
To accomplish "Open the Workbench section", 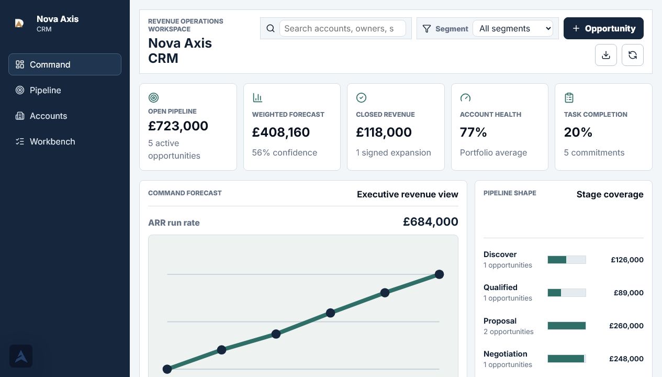I will tap(65, 141).
